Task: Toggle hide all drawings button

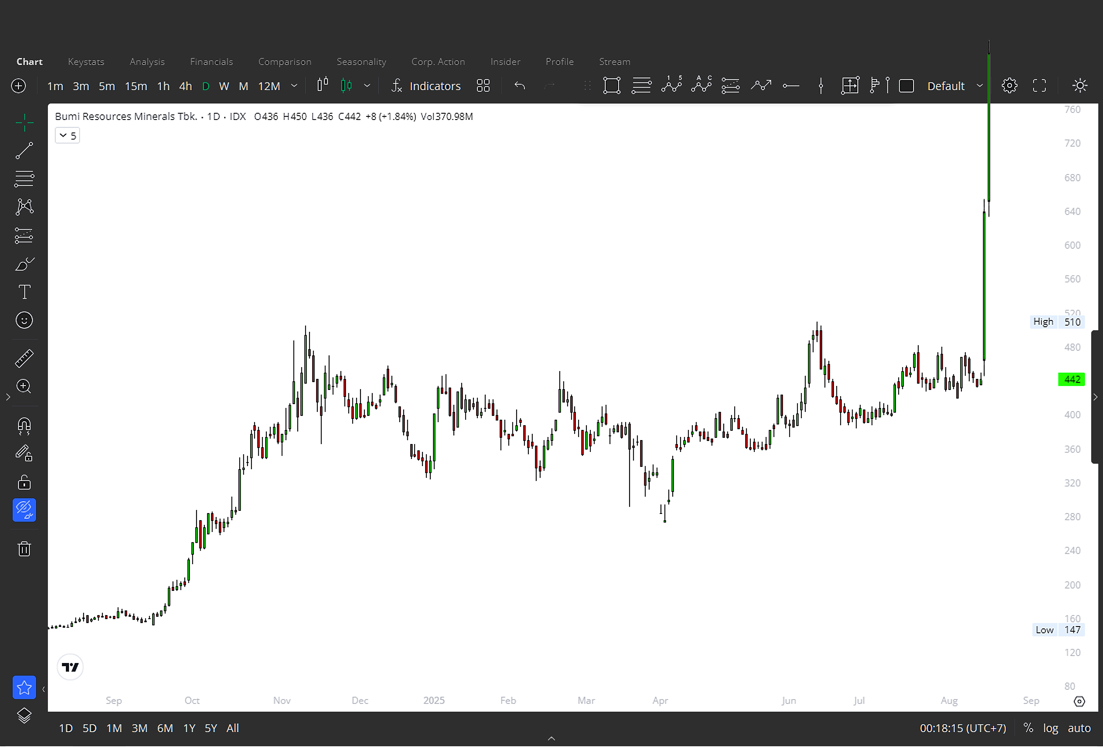Action: [24, 510]
